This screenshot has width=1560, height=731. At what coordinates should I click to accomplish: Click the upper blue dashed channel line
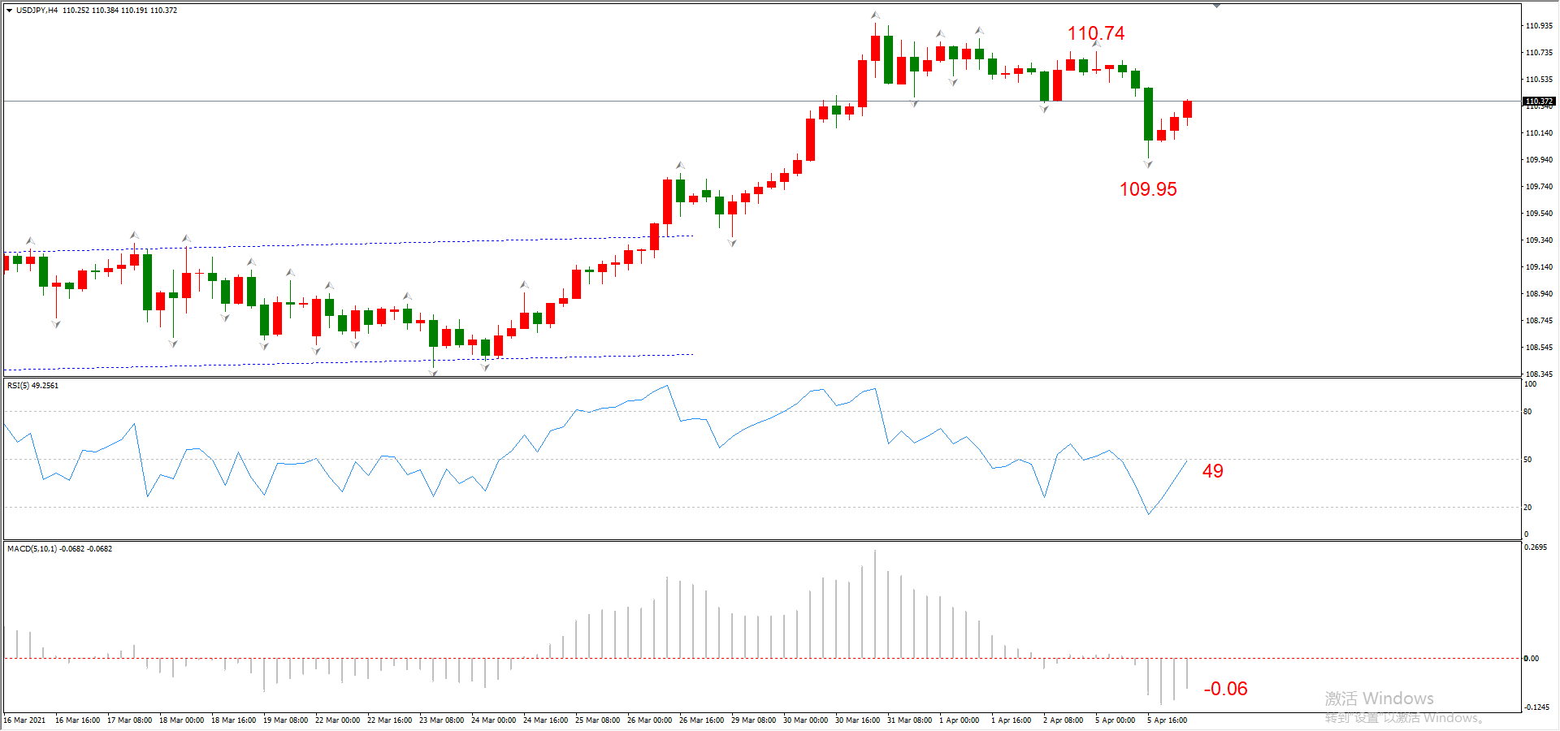pyautogui.click(x=349, y=243)
